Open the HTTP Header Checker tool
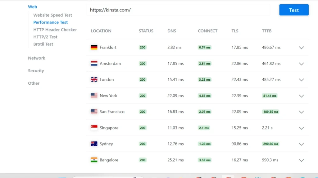The height and width of the screenshot is (178, 318). click(55, 30)
